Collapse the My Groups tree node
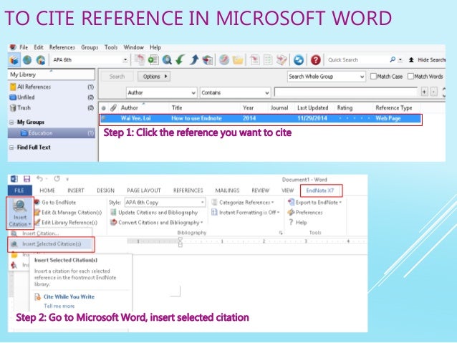Viewport: 457px width, 343px height. point(11,122)
